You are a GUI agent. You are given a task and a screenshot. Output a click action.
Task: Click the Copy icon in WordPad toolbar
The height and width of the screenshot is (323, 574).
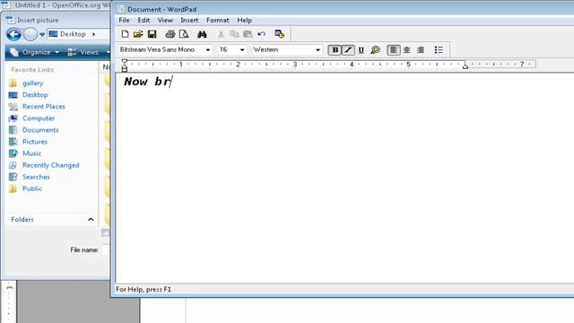(234, 34)
